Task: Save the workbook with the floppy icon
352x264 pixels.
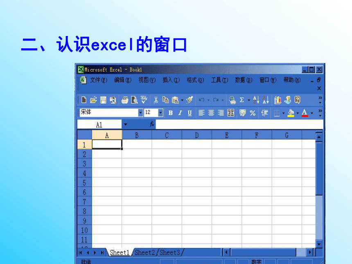Action: pyautogui.click(x=103, y=100)
